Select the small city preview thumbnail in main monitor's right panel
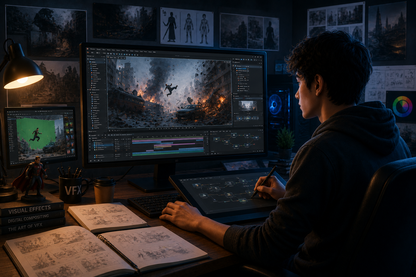This screenshot has width=416, height=277. tap(248, 106)
